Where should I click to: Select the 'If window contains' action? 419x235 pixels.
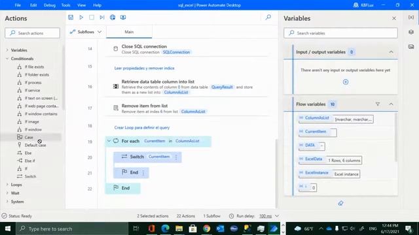pyautogui.click(x=41, y=114)
